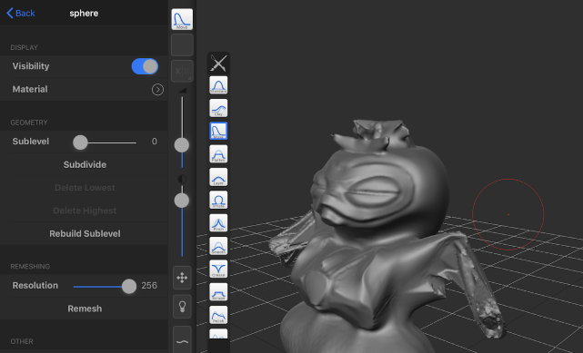Viewport: 583px width, 353px height.
Task: Click the brush size vertical slider knob
Action: (x=182, y=145)
